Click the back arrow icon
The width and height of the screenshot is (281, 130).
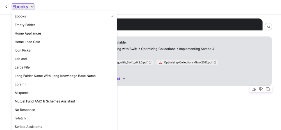(6, 7)
